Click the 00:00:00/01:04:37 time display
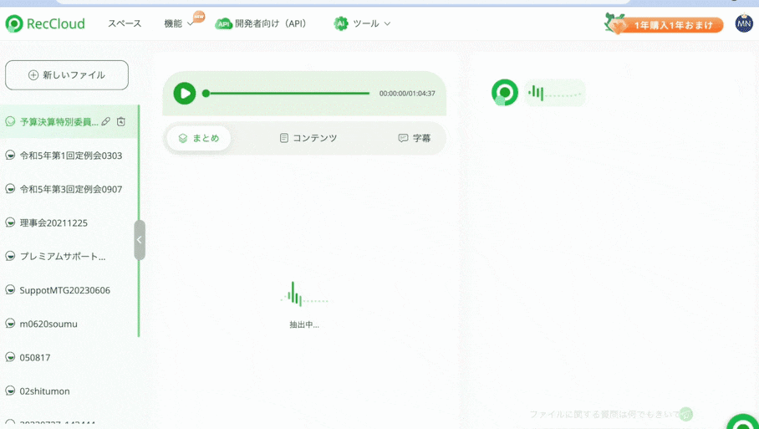The height and width of the screenshot is (429, 759). [407, 94]
